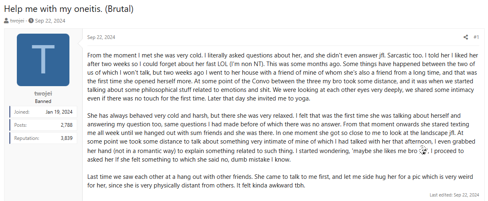This screenshot has height=201, width=488.
Task: Click the post date above the message
Action: pyautogui.click(x=101, y=37)
